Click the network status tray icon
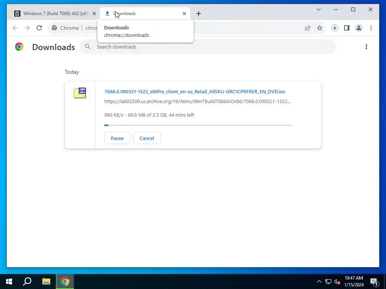This screenshot has height=289, width=386. coord(328,281)
